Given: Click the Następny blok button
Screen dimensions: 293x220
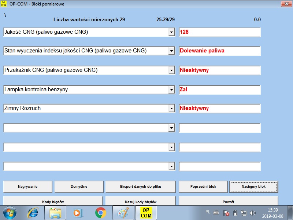Looking at the screenshot, I should pyautogui.click(x=253, y=187).
